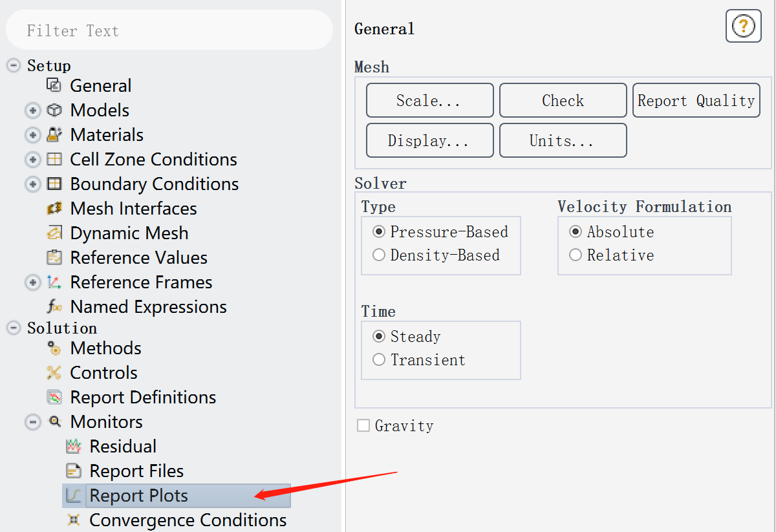
Task: Click the Residual monitor icon
Action: click(74, 447)
